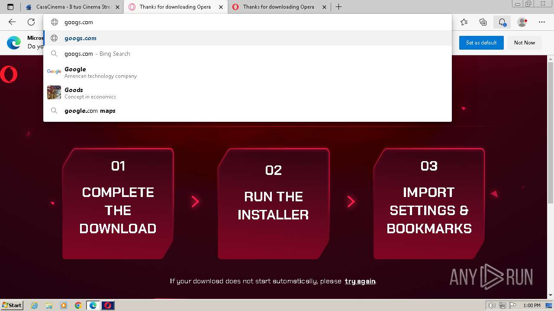Image resolution: width=554 pixels, height=311 pixels.
Task: Choose the googs.com URL suggestion
Action: point(248,38)
